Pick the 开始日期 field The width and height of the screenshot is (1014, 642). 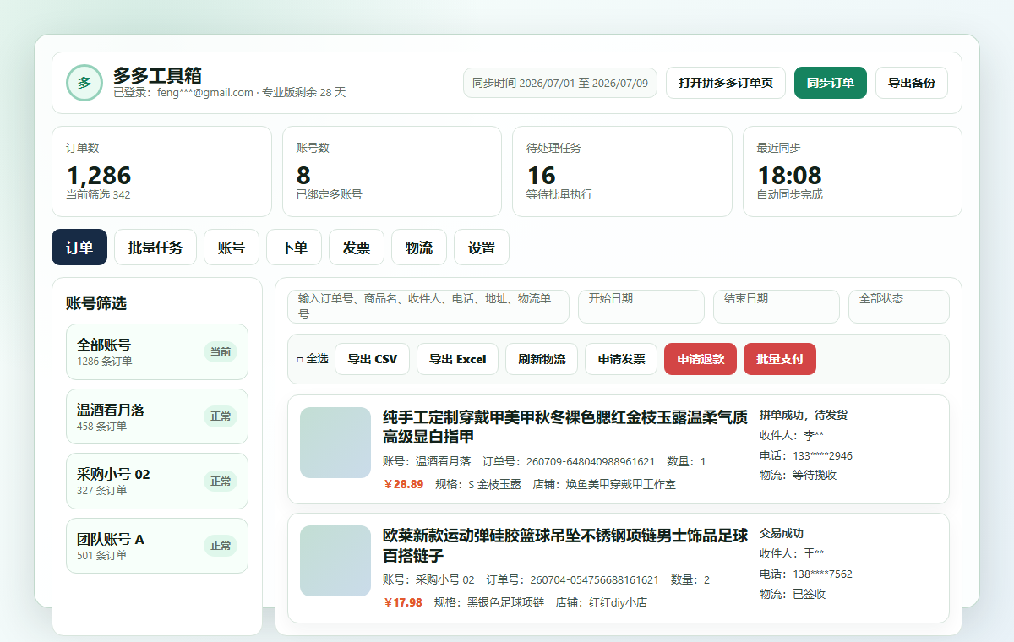[x=641, y=307]
